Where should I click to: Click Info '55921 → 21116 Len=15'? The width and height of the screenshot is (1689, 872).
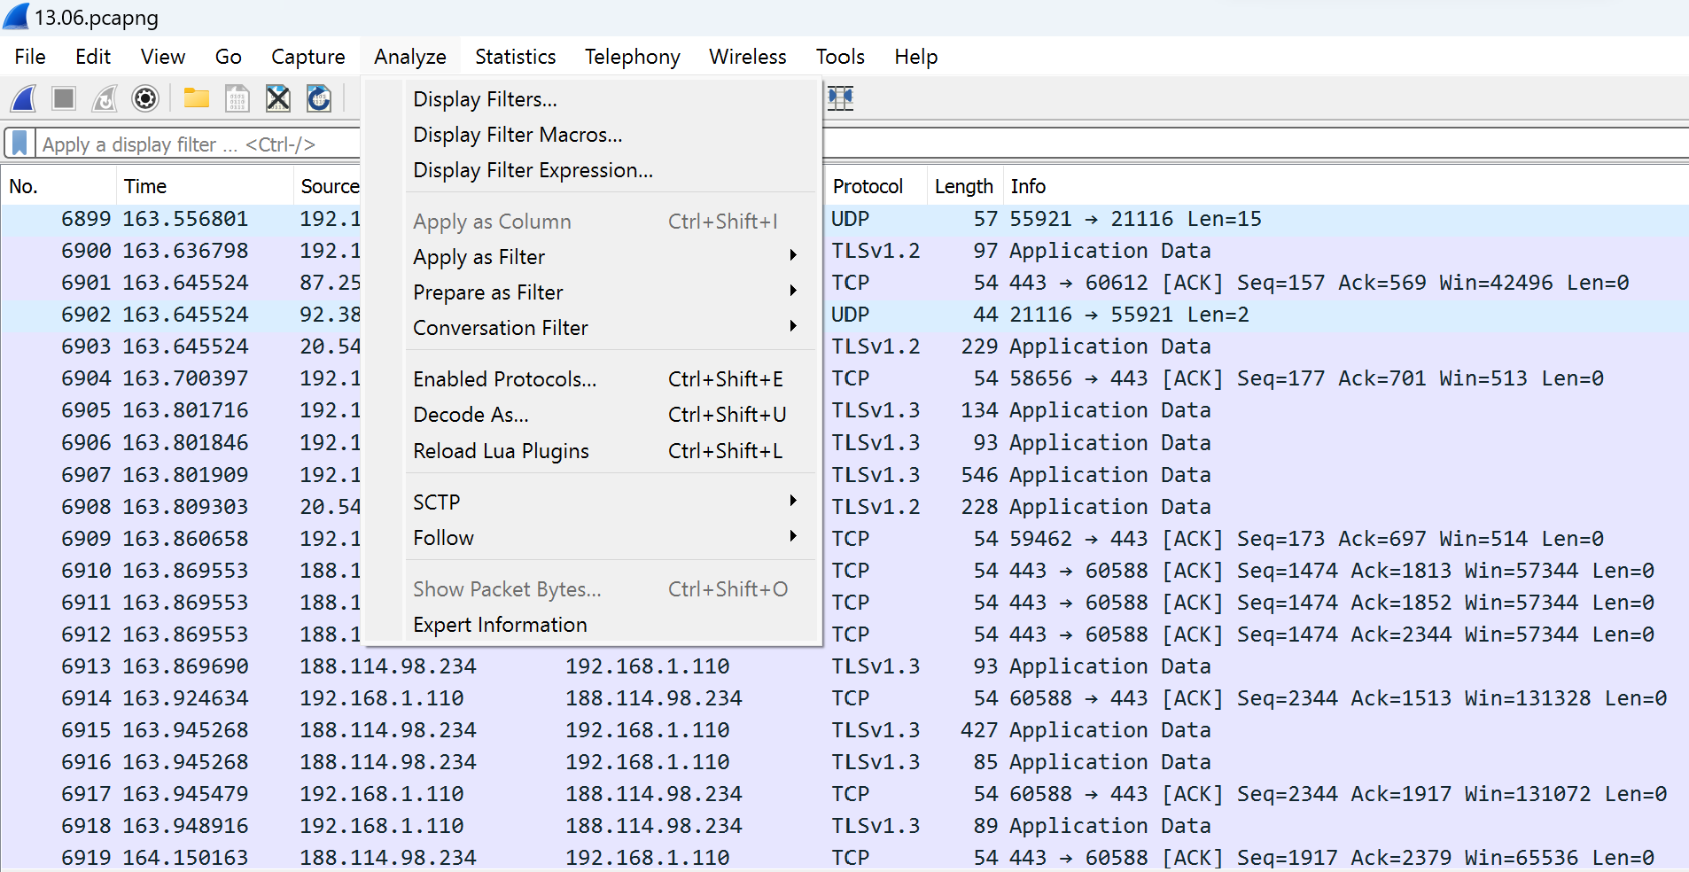(x=1135, y=219)
